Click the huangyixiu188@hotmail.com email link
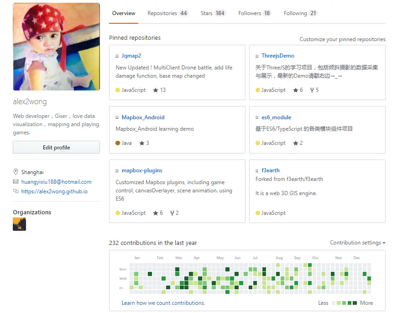402x313 pixels. pyautogui.click(x=57, y=182)
